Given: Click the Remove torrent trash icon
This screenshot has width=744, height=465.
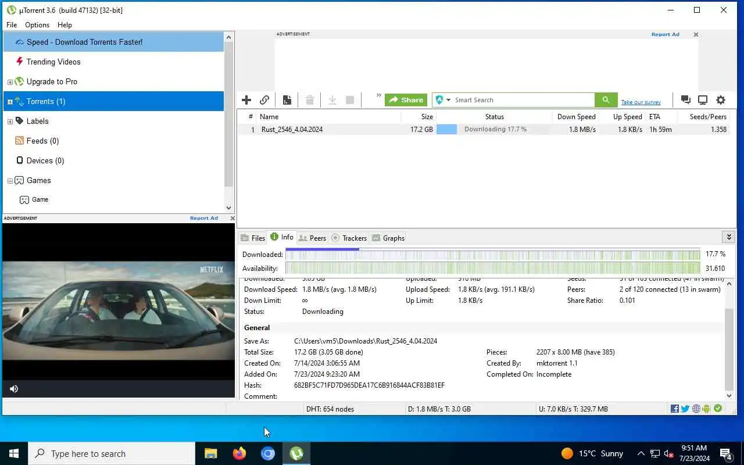Looking at the screenshot, I should pos(310,100).
